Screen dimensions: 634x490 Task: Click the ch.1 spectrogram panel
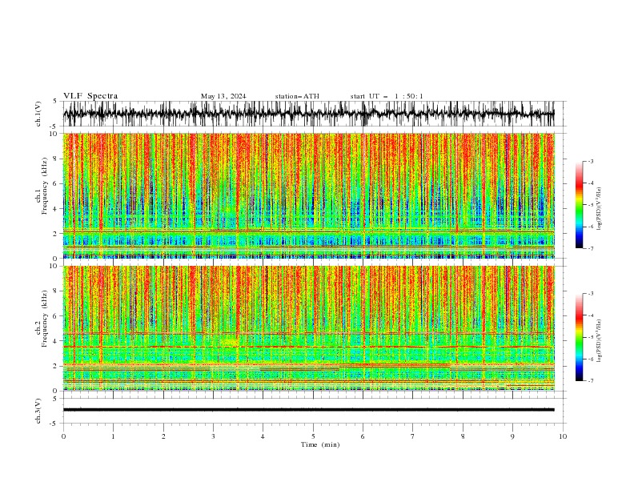(x=308, y=195)
